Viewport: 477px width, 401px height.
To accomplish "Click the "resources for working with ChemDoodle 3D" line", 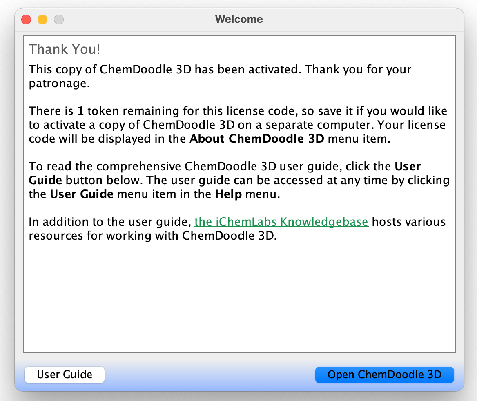I will 153,236.
